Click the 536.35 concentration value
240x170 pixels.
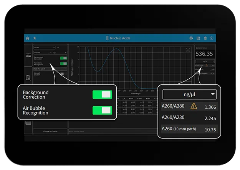pos(204,54)
